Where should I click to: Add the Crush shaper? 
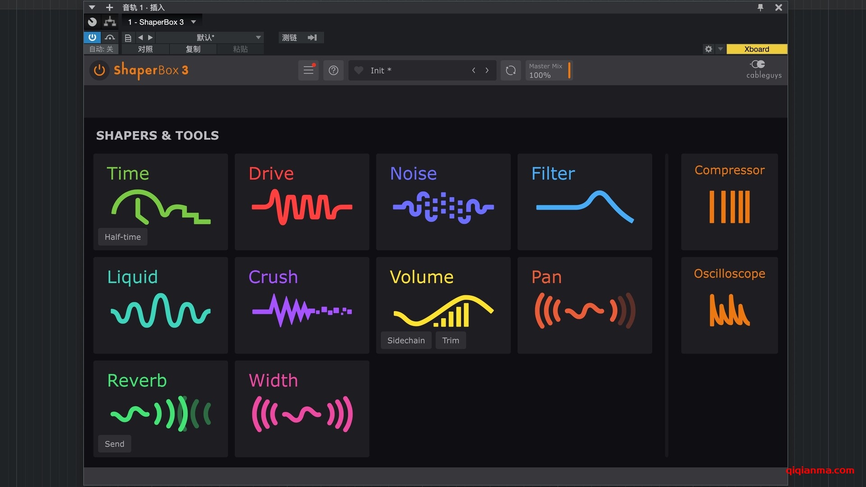pos(302,305)
